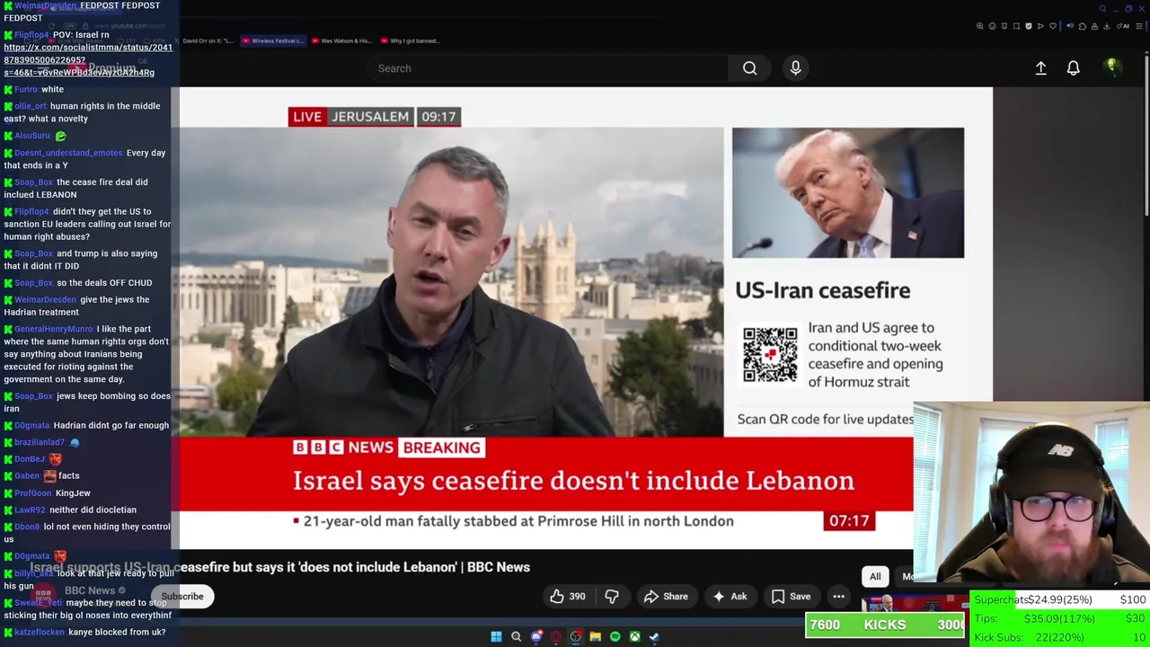Open Xbox app taskbar icon
This screenshot has height=647, width=1150.
635,637
